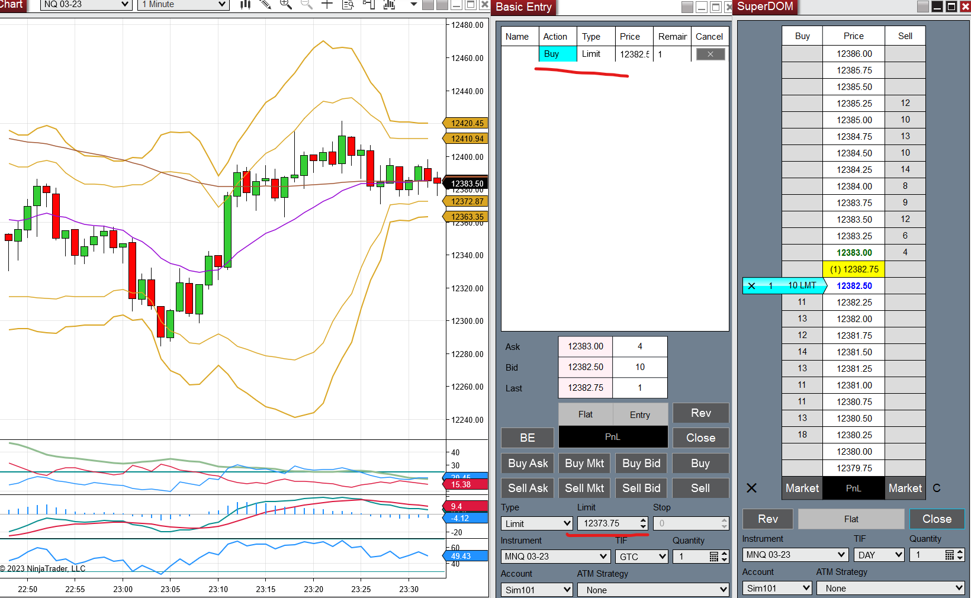Show the Chart Trader panel icon
The image size is (971, 598).
point(368,4)
